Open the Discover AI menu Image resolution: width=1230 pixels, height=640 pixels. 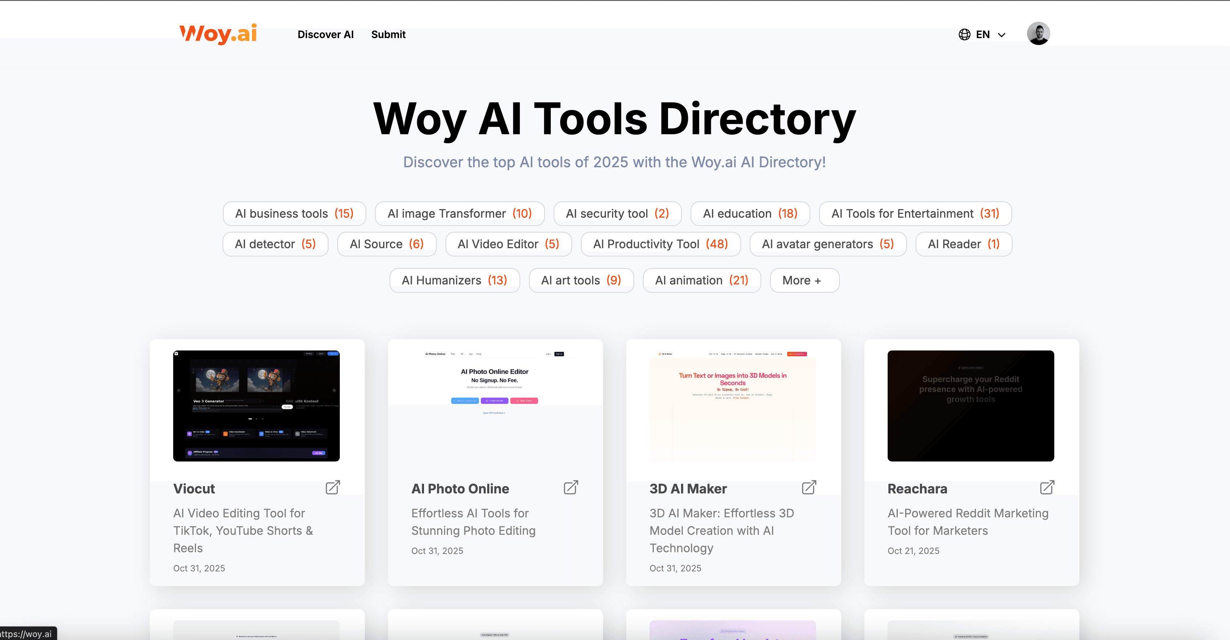pyautogui.click(x=326, y=34)
